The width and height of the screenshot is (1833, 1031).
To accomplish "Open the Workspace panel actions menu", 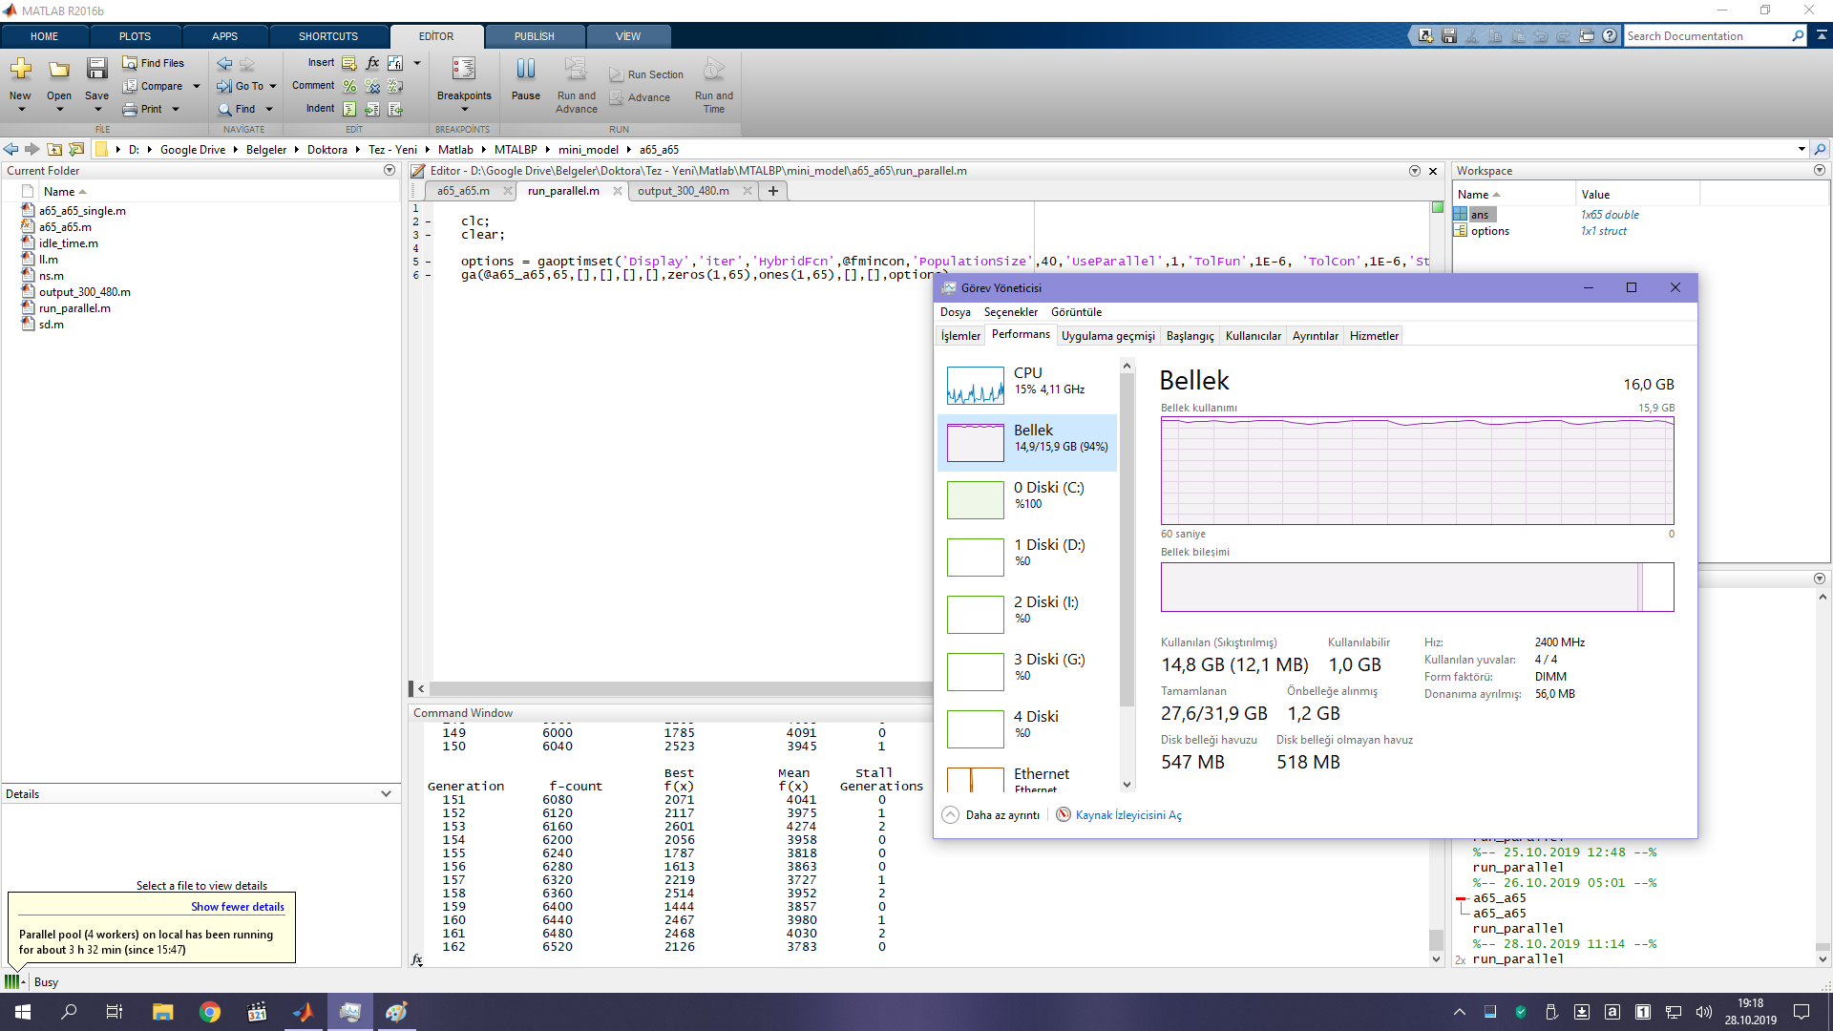I will coord(1820,170).
